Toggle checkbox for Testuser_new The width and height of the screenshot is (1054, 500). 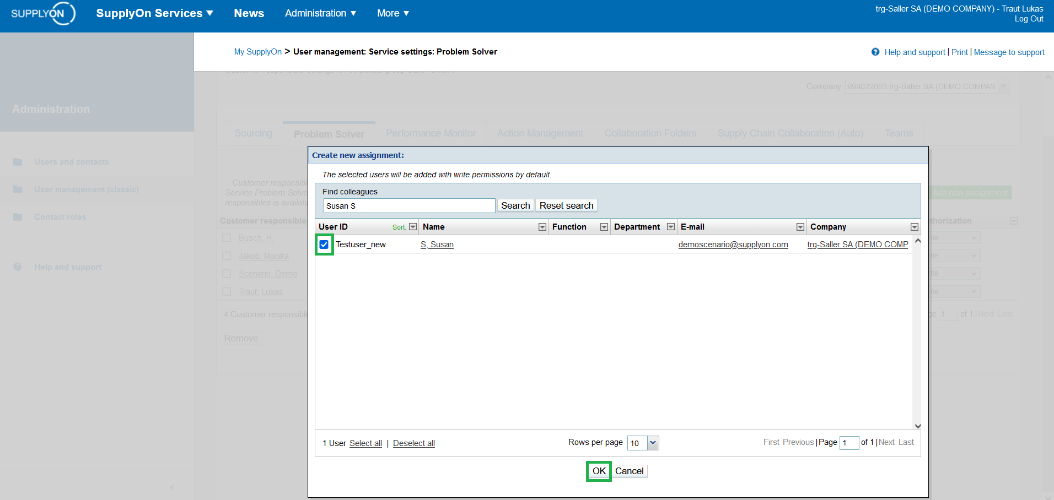(x=324, y=244)
